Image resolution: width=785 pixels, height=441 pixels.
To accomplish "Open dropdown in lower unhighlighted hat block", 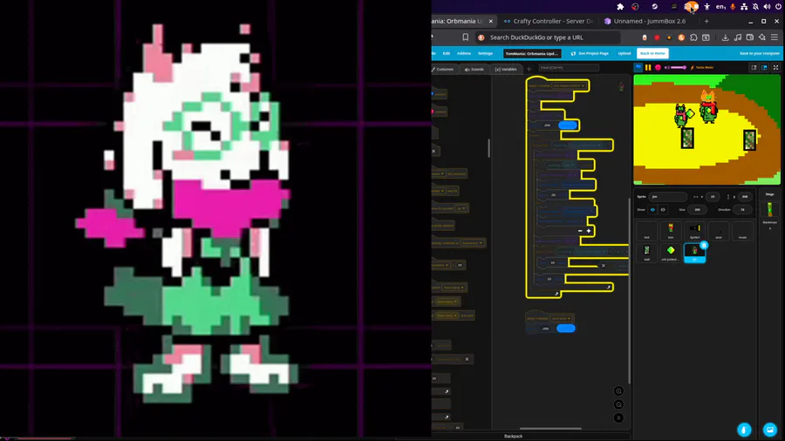I will click(x=562, y=318).
